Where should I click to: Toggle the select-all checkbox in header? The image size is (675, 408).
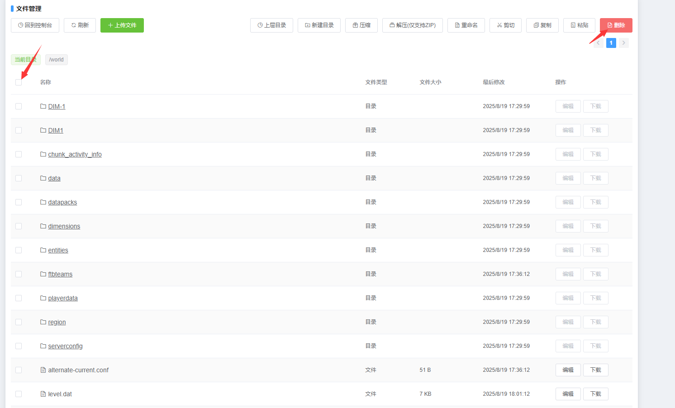pos(19,82)
